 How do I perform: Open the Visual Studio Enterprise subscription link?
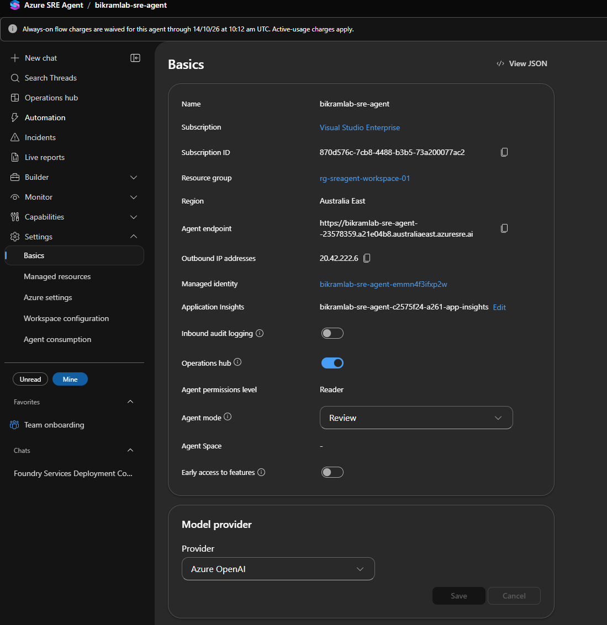point(360,127)
